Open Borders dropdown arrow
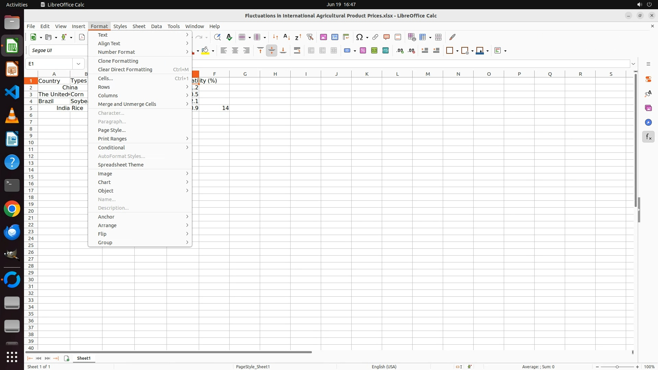 [458, 51]
